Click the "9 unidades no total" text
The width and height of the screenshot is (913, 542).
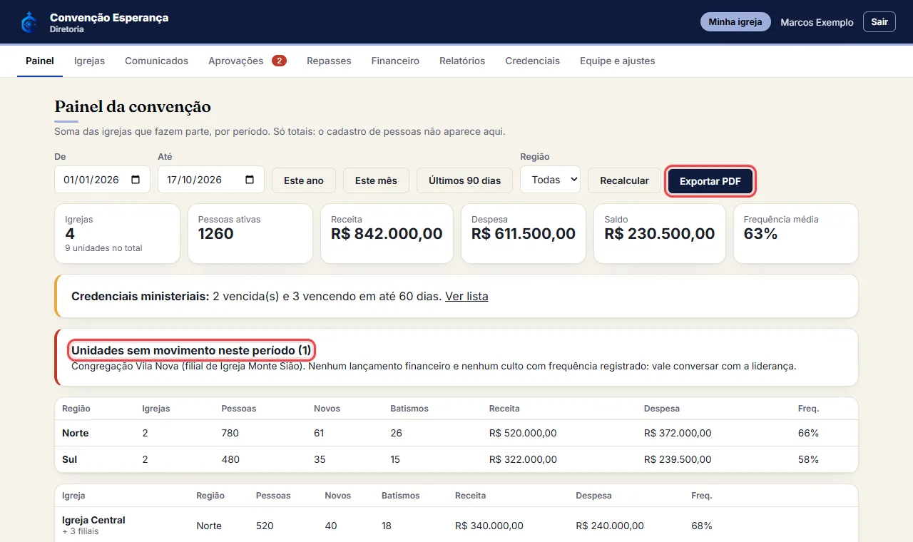[103, 248]
